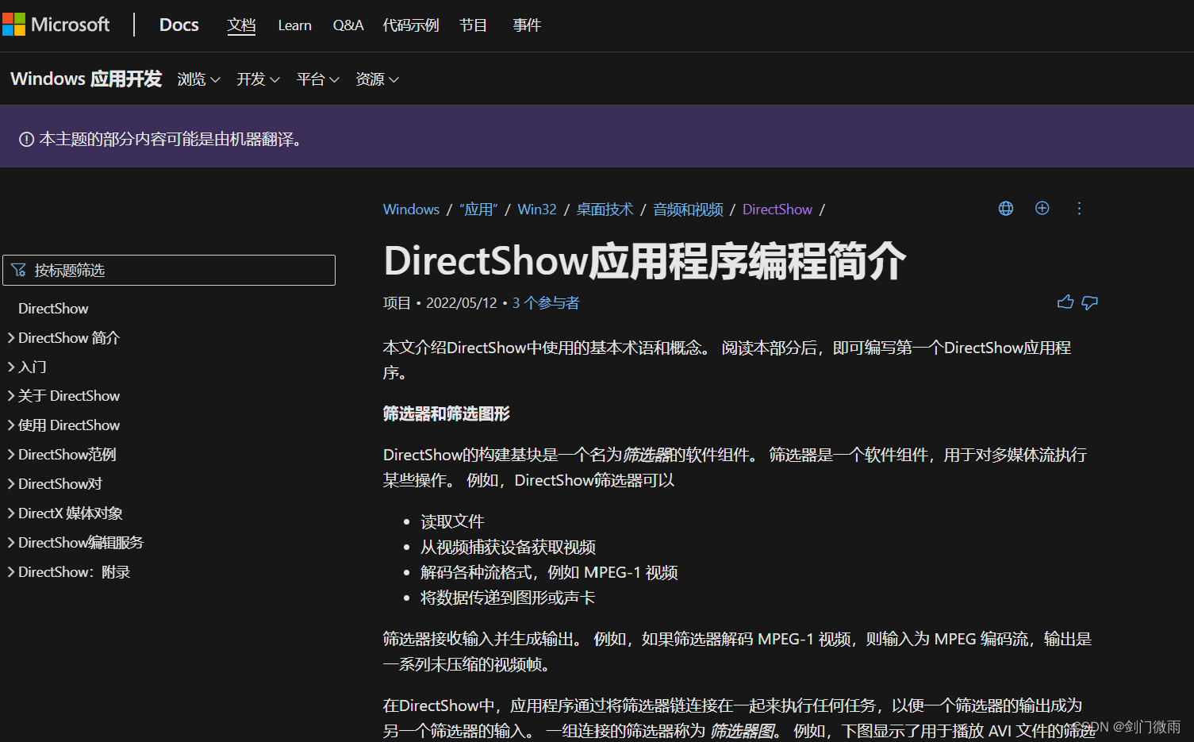This screenshot has width=1194, height=742.
Task: Click the "应用" breadcrumb link
Action: pos(478,210)
